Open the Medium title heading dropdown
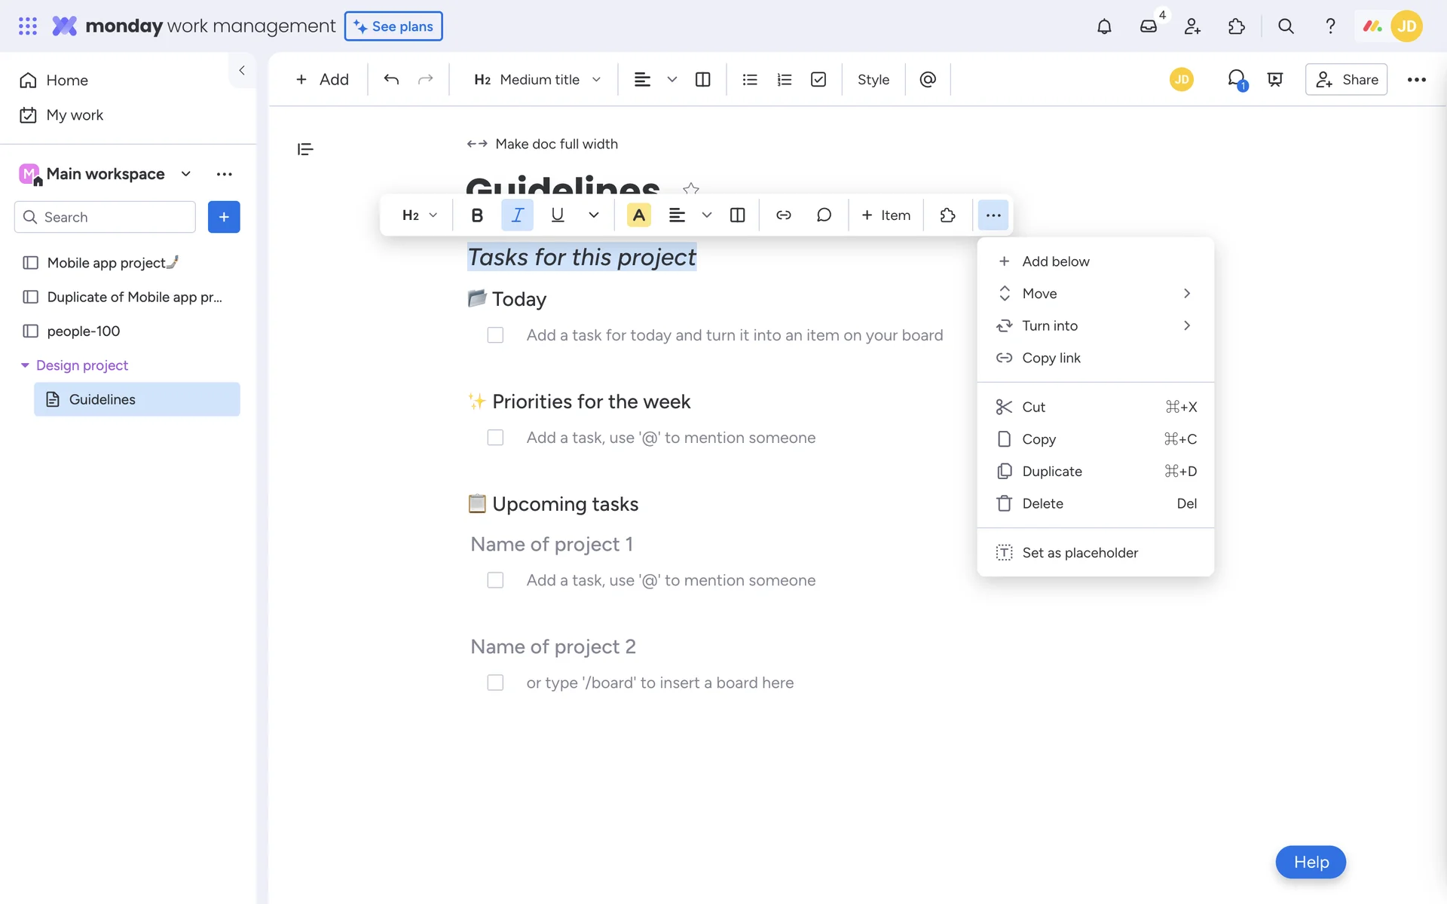This screenshot has width=1447, height=904. tap(537, 80)
